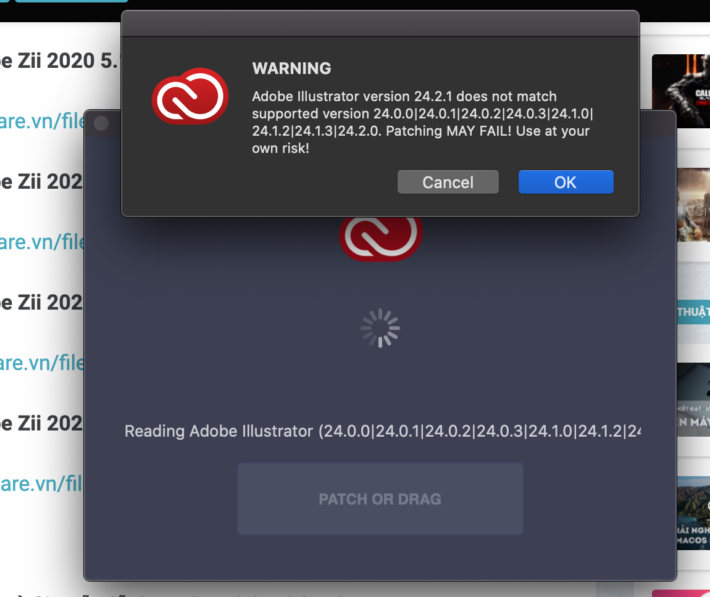Open the city scene sidebar thumbnail
Screen dimensions: 710x597
(693, 204)
